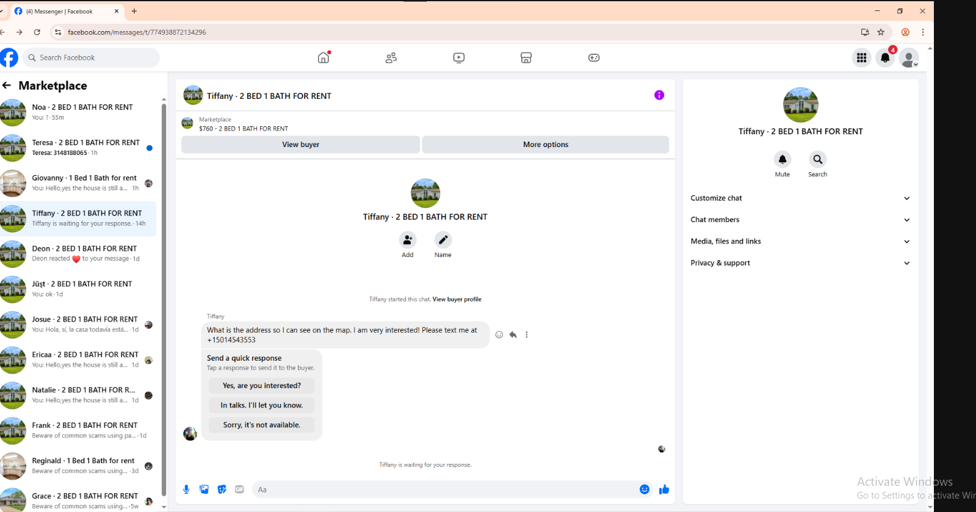
Task: Open Giovanny 1 Bed 1 Bath conversation
Action: (78, 184)
